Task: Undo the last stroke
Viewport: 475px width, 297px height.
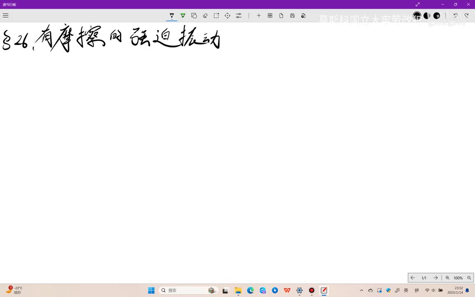Action: point(455,15)
